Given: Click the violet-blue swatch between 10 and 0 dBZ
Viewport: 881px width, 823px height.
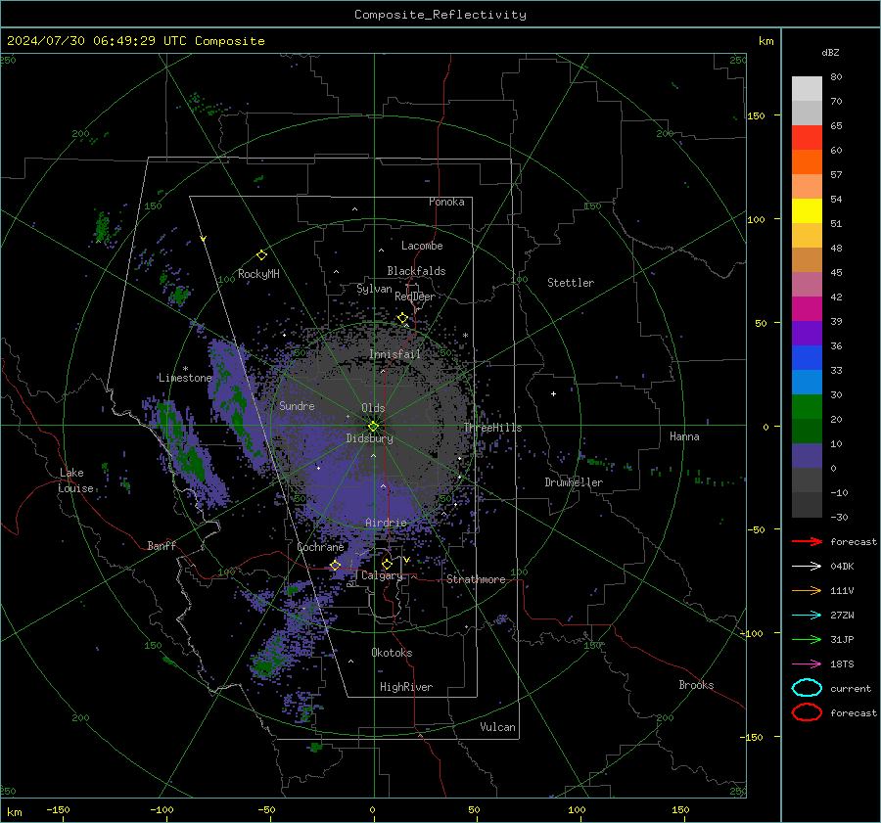Looking at the screenshot, I should [x=807, y=456].
